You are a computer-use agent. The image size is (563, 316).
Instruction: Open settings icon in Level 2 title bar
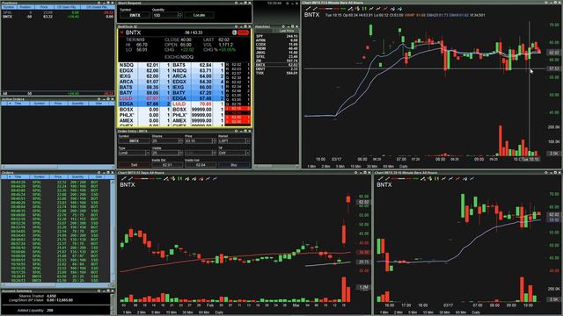(236, 26)
